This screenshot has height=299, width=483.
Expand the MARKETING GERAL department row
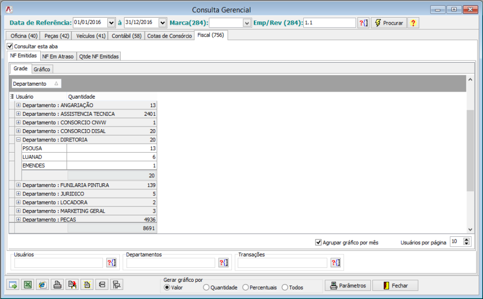click(x=18, y=211)
